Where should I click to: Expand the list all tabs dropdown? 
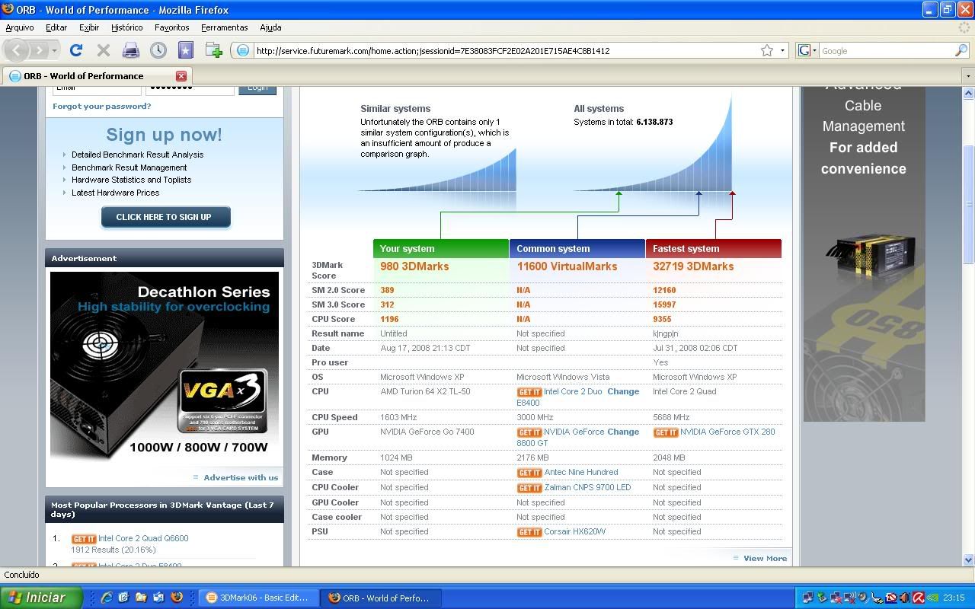point(967,75)
